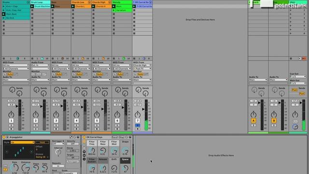The width and height of the screenshot is (309, 174).
Task: Click OK Corral Keys Rand button
Action: 115,137
